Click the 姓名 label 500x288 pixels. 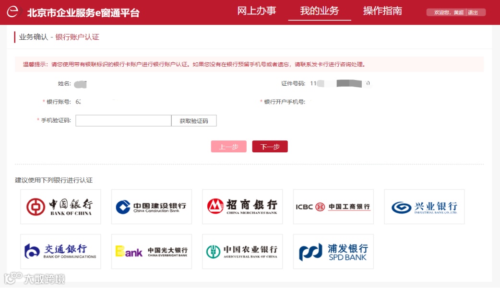[x=64, y=83]
